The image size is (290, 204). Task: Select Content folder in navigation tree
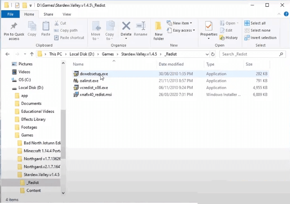[x=33, y=191]
